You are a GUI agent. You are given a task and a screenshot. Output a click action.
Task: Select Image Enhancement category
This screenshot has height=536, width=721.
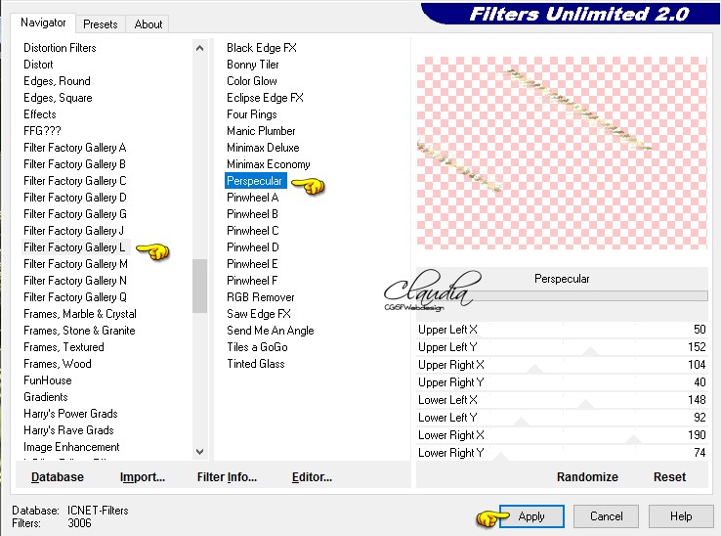pos(71,447)
